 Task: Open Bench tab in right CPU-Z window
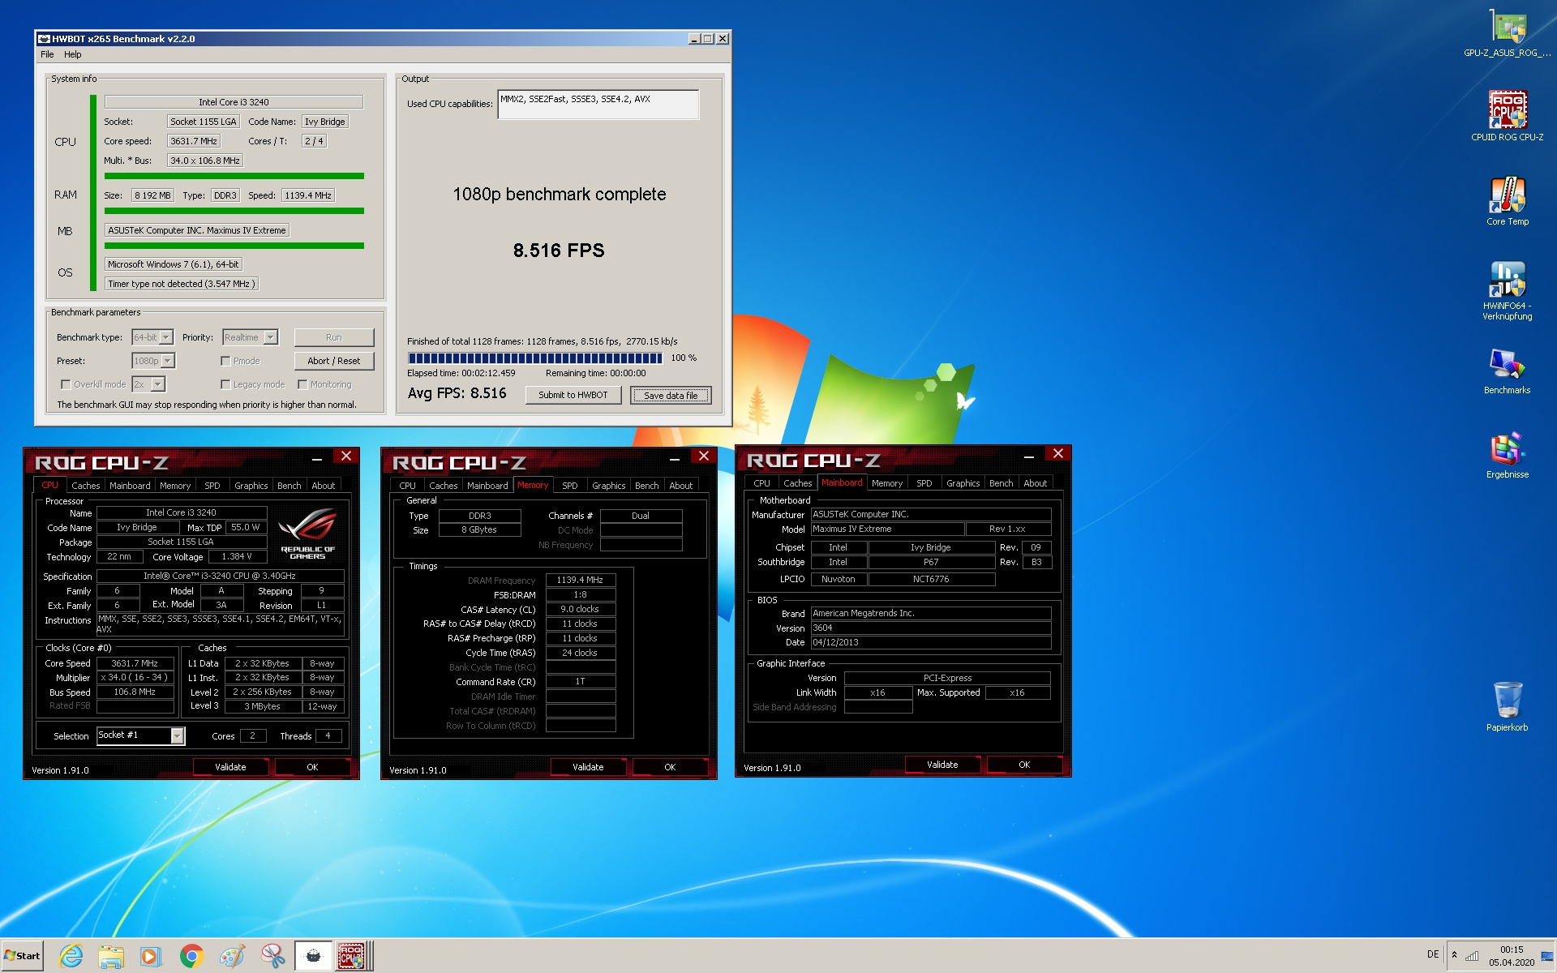1001,483
